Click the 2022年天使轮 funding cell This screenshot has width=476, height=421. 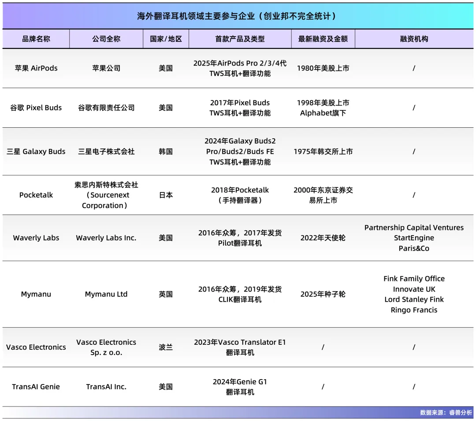[x=323, y=238]
